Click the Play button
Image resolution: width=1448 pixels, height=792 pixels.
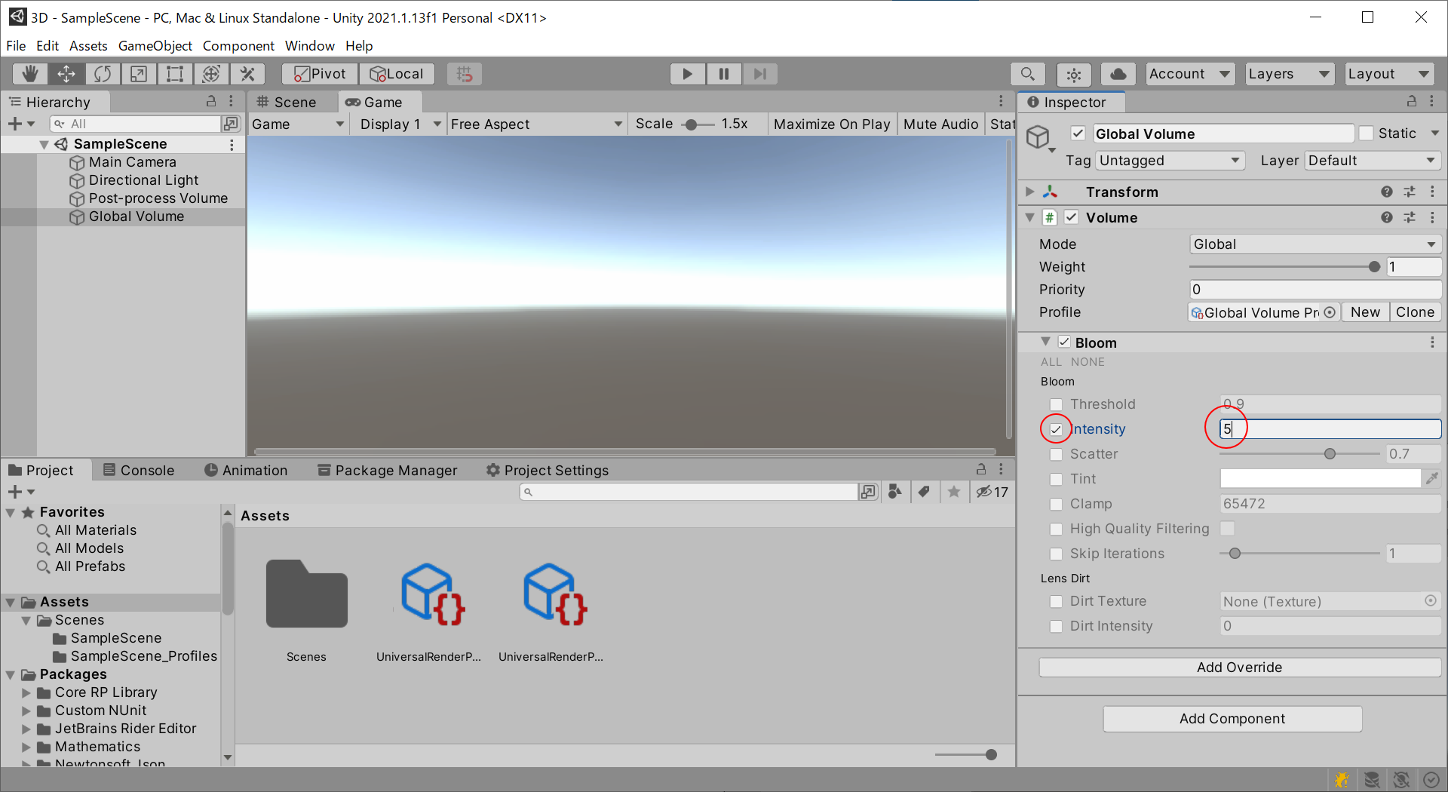[688, 74]
